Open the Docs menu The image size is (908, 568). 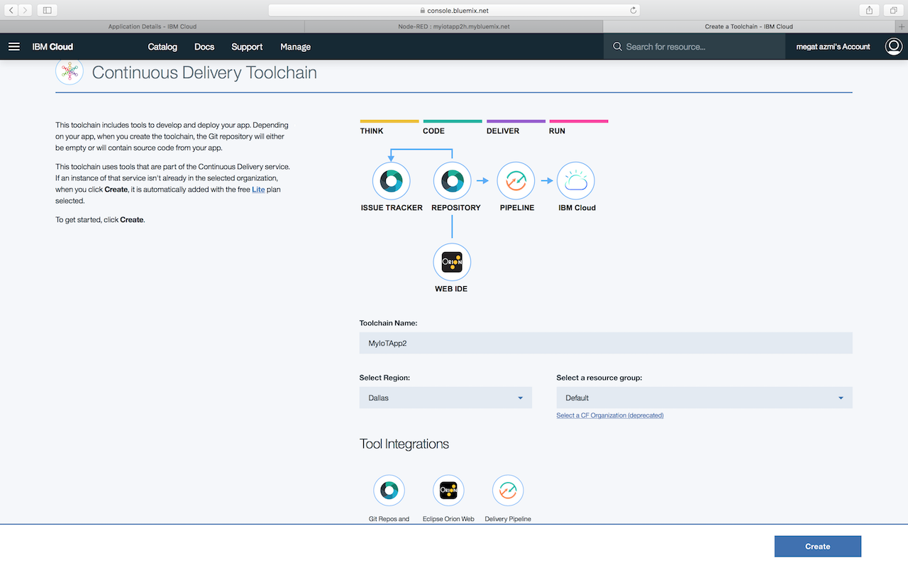click(204, 47)
